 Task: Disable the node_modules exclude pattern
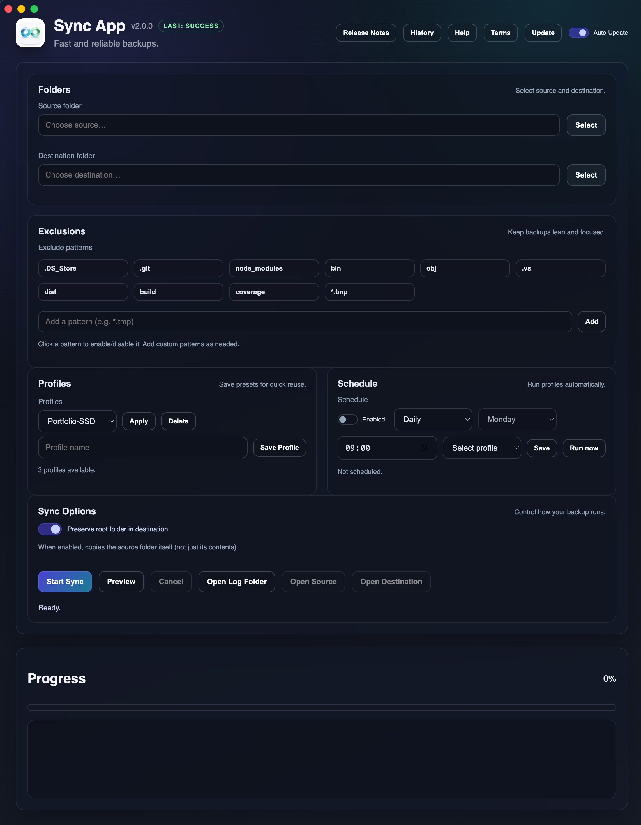point(274,268)
